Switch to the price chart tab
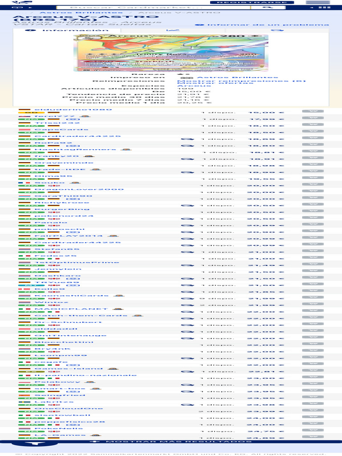The height and width of the screenshot is (456, 342). 173,30
